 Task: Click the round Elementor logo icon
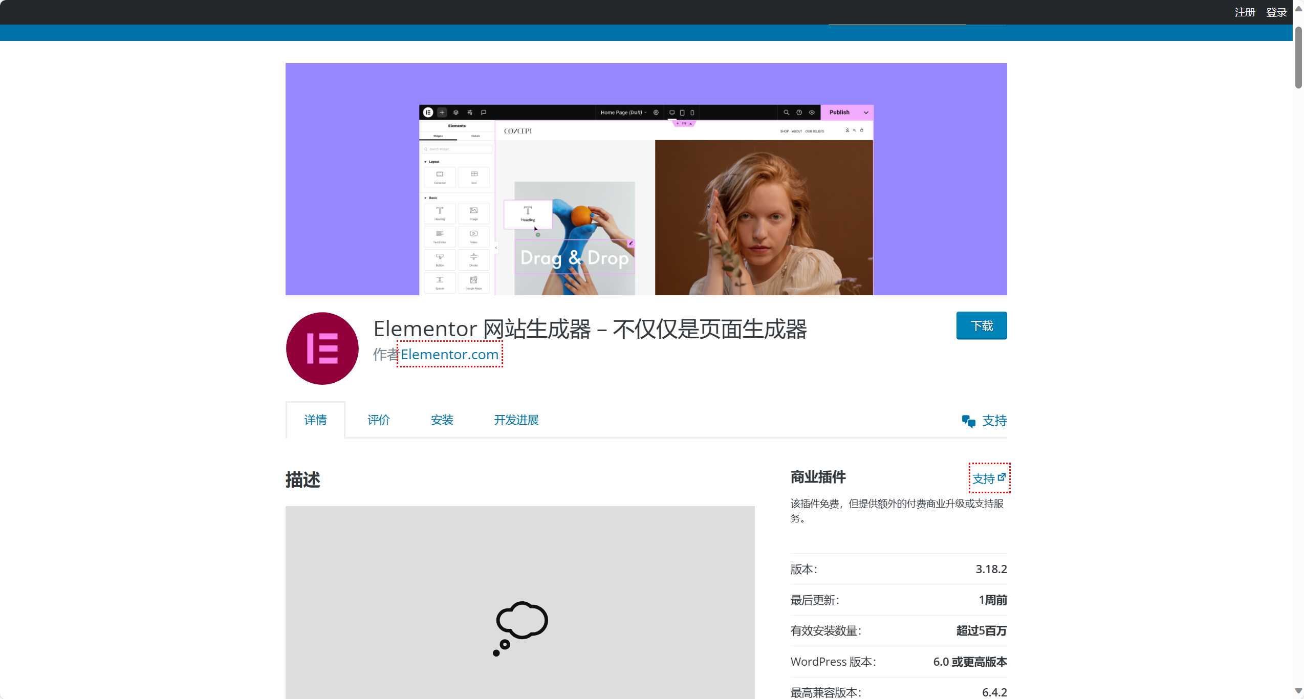[x=322, y=348]
